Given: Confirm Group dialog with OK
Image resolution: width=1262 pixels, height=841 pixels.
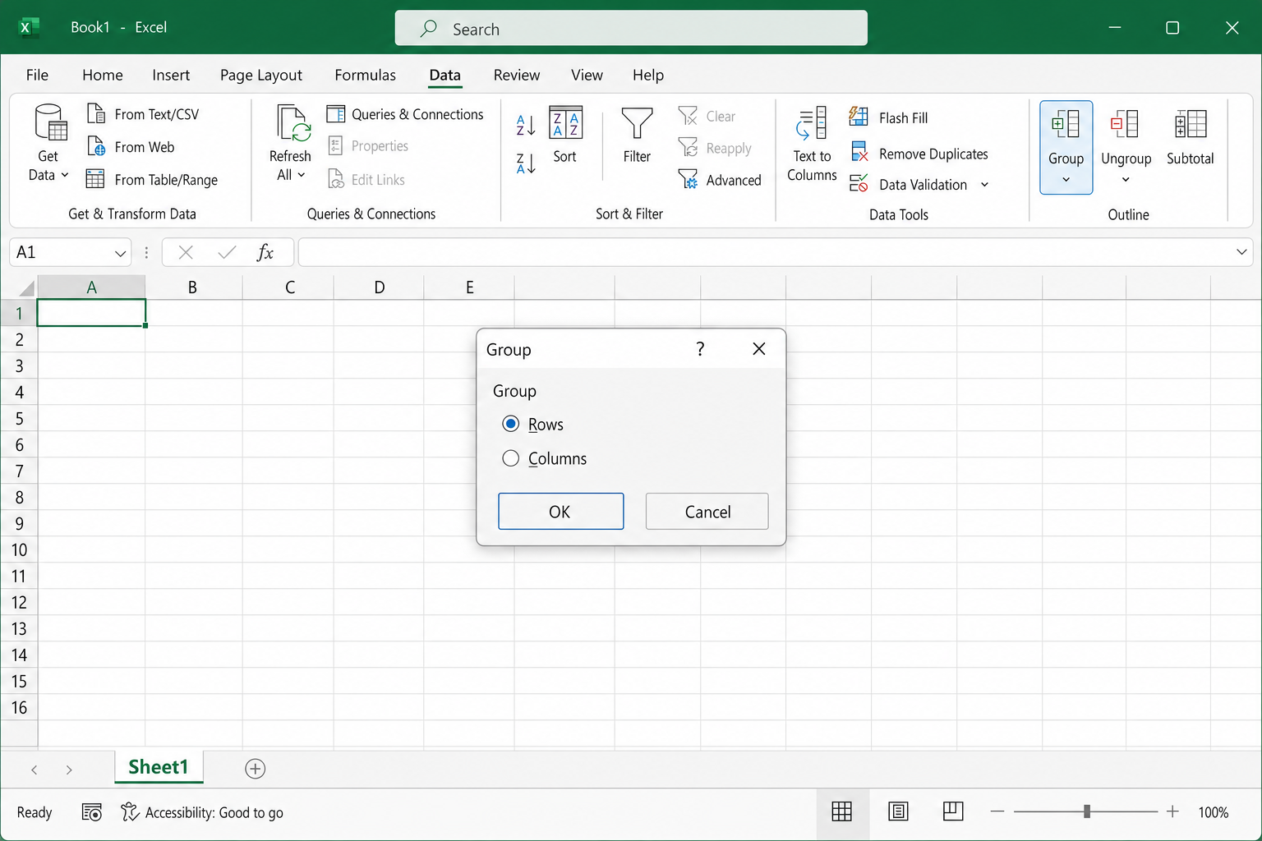Looking at the screenshot, I should coord(561,512).
